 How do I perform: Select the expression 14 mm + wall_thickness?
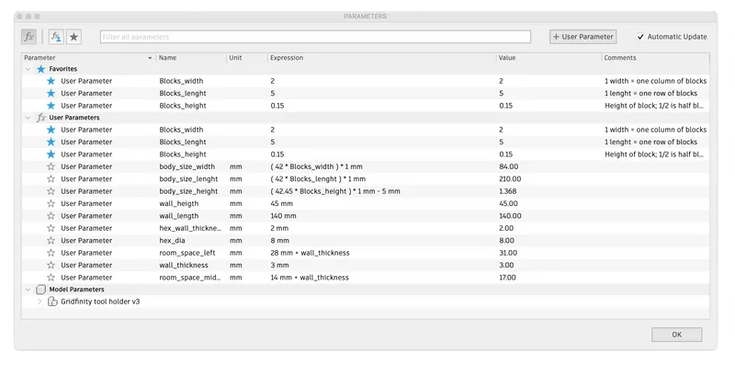(x=310, y=278)
